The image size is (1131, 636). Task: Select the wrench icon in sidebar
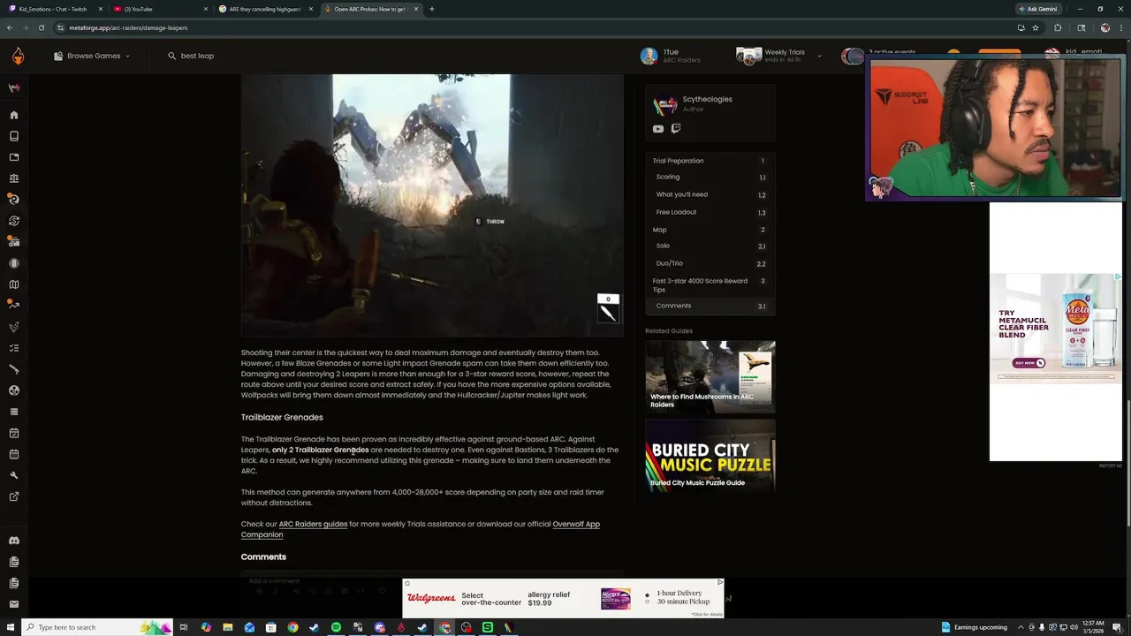[x=13, y=475]
